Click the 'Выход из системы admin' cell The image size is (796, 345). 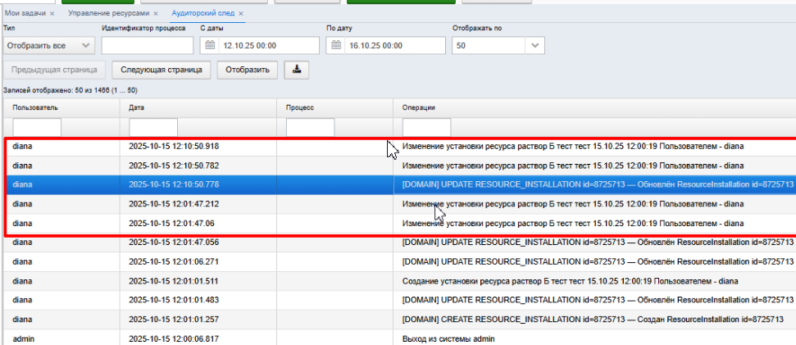(594, 338)
